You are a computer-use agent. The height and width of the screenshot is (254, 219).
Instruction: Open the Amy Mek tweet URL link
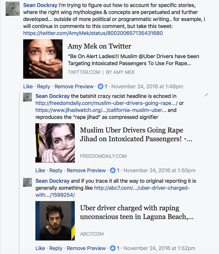point(93,33)
